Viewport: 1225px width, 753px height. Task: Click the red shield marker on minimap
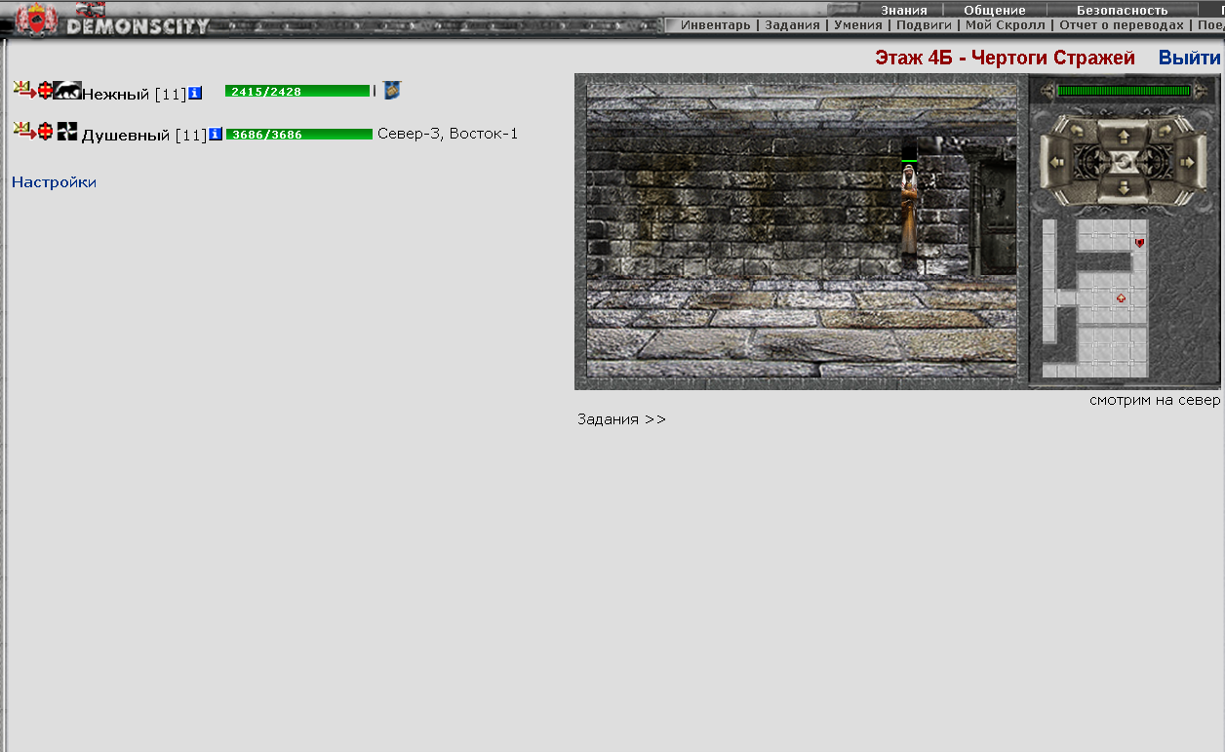pos(1139,242)
